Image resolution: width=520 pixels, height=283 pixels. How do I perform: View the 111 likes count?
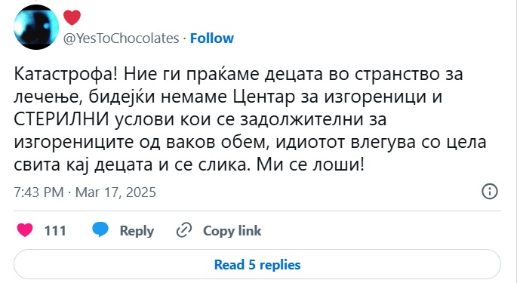tap(55, 231)
